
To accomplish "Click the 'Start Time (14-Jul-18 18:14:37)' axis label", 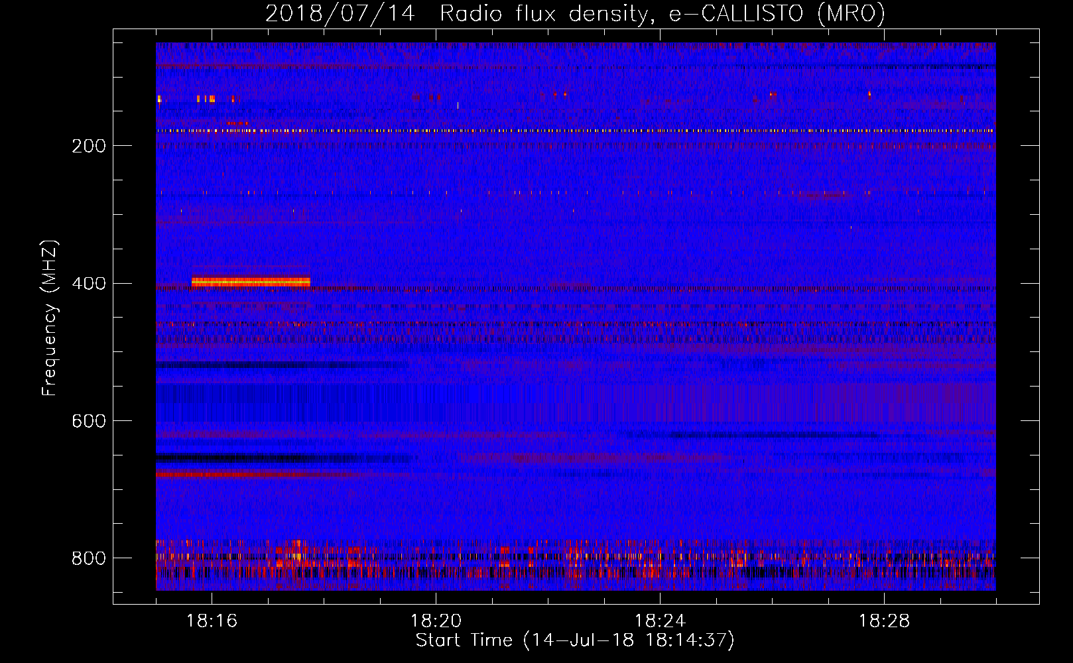I will tap(575, 640).
